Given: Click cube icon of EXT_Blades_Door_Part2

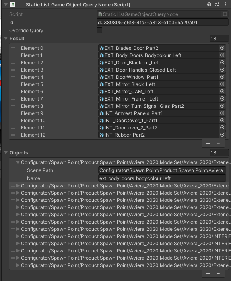Looking at the screenshot, I should (x=102, y=48).
